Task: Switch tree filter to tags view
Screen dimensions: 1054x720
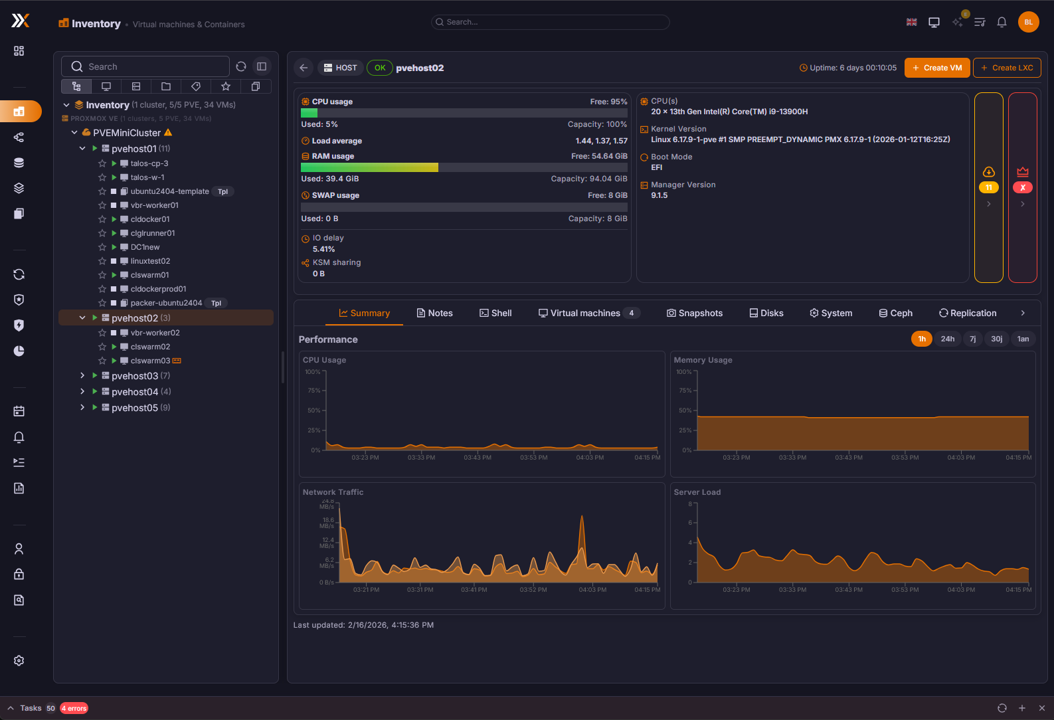Action: 196,86
